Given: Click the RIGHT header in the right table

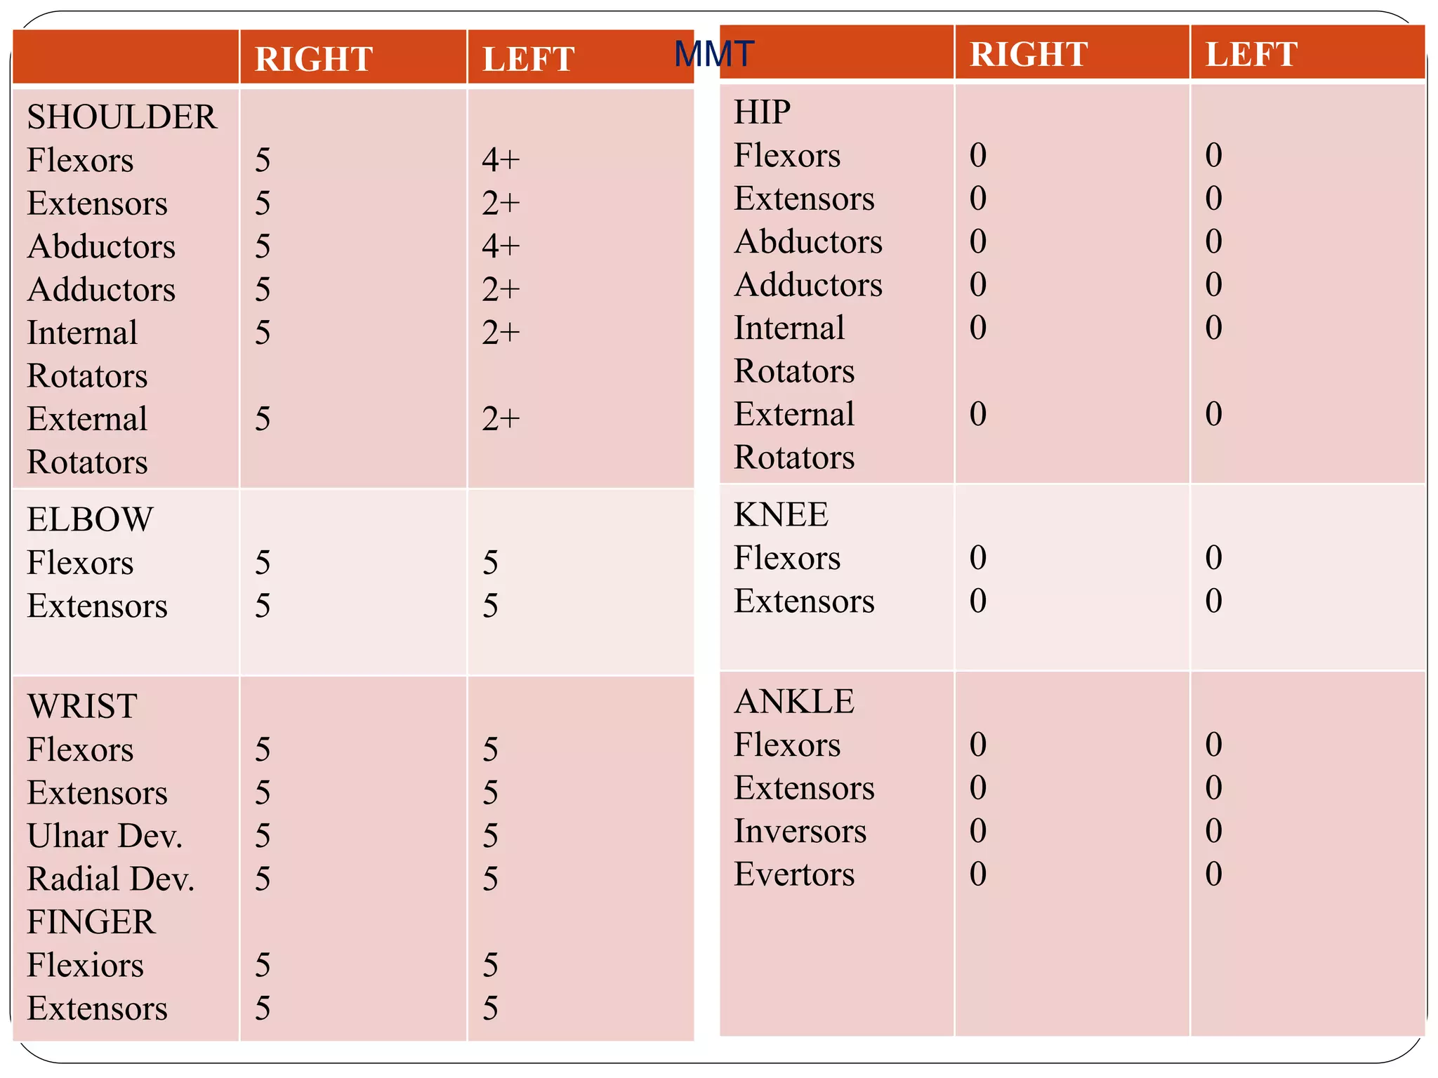Looking at the screenshot, I should coord(1028,54).
